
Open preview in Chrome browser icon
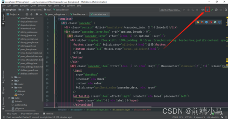(x=198, y=22)
